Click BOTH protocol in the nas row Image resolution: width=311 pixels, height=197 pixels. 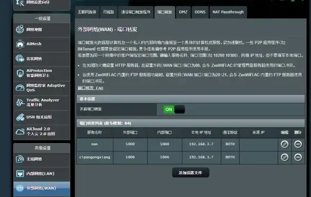[230, 144]
